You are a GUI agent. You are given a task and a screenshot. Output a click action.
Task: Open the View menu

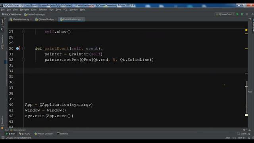[15, 10]
